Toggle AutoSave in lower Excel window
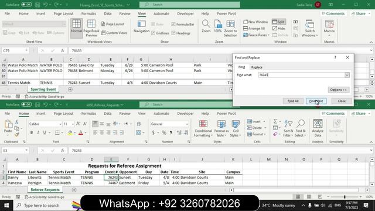The width and height of the screenshot is (375, 211). pyautogui.click(x=26, y=104)
